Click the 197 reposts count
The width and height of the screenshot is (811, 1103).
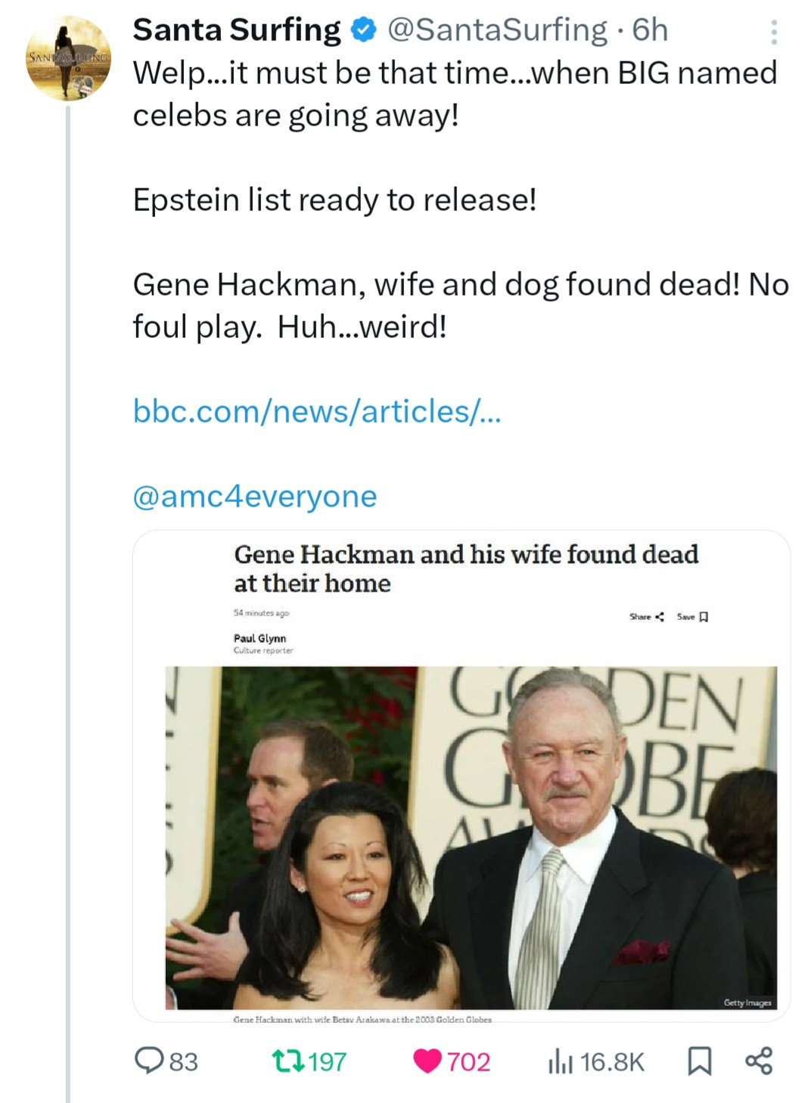327,1061
